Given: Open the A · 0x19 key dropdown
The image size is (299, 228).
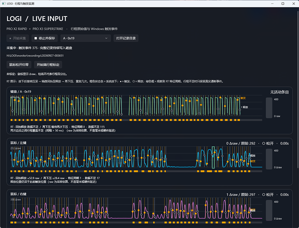Looking at the screenshot, I should pyautogui.click(x=85, y=38).
